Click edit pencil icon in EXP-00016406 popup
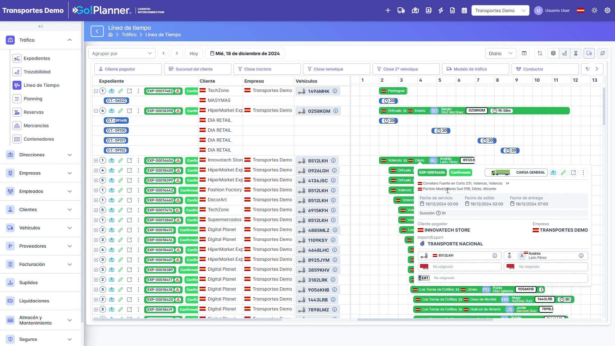The image size is (615, 346). tap(563, 173)
